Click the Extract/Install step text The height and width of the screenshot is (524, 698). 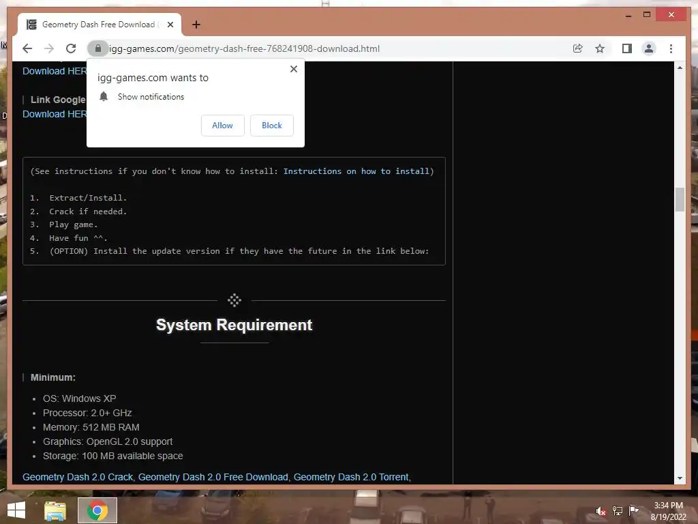pos(88,198)
